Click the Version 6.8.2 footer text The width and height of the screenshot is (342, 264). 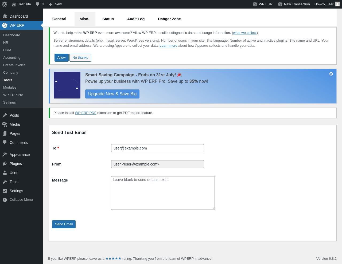point(327,258)
